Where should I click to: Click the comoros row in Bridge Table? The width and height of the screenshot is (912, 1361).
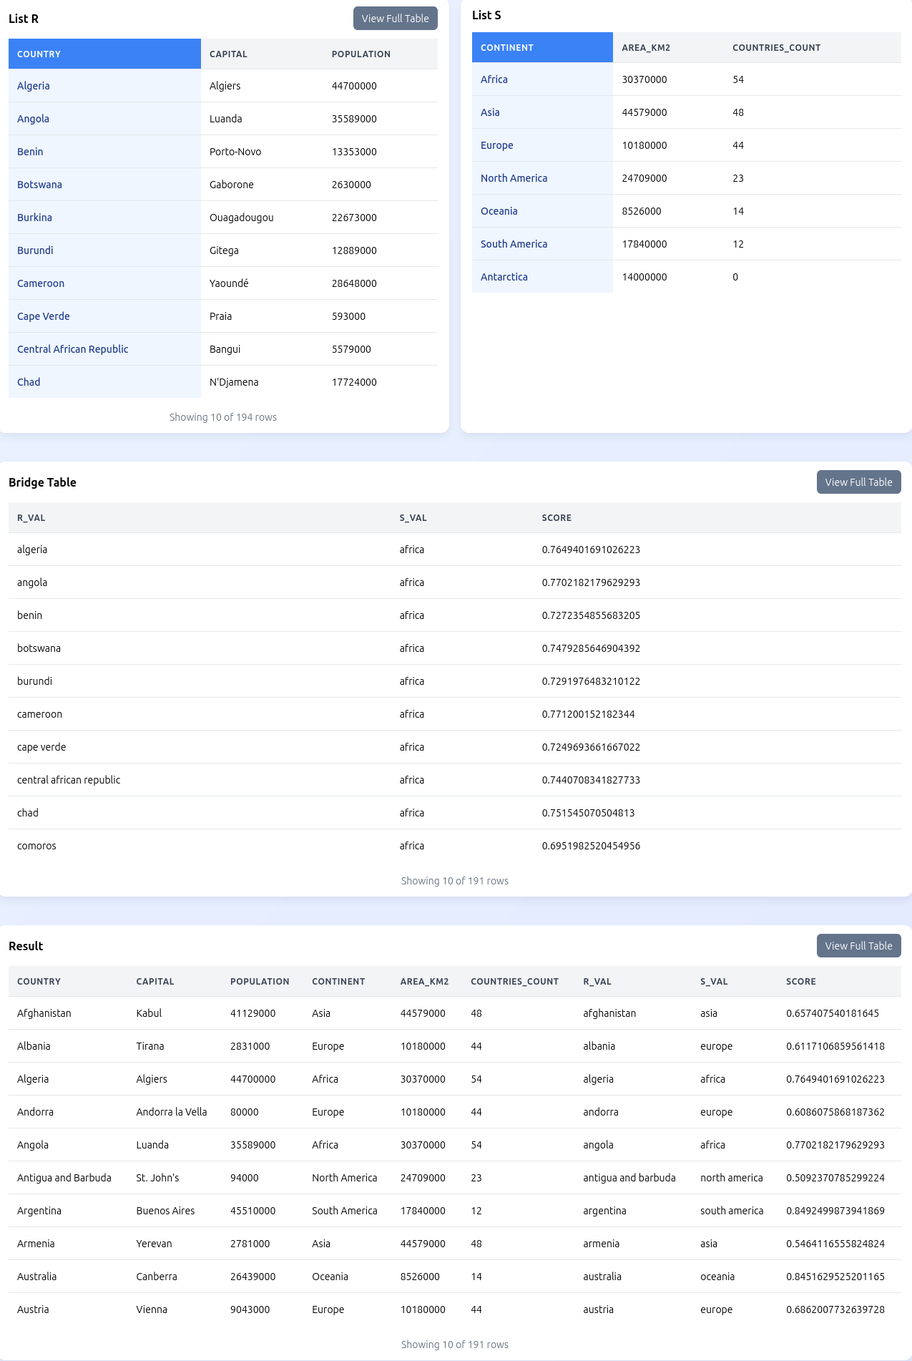coord(36,846)
